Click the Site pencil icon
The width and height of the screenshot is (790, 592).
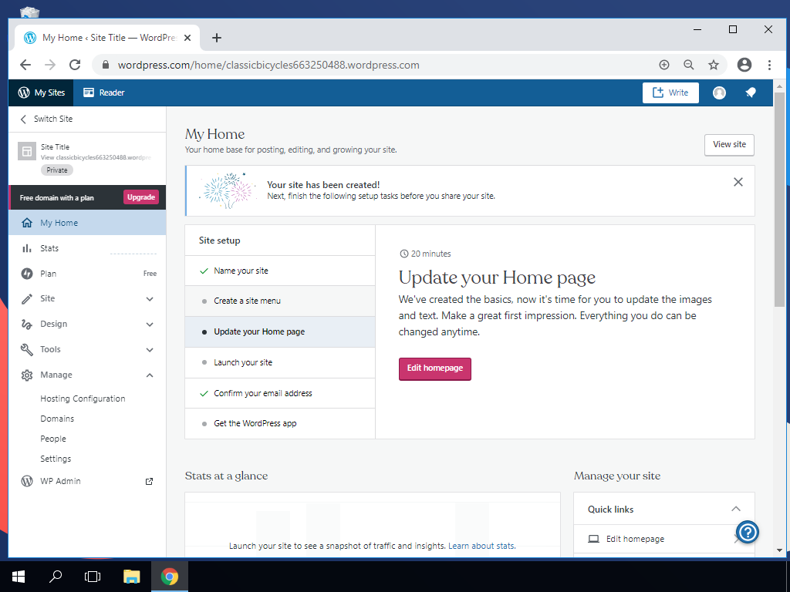[27, 299]
